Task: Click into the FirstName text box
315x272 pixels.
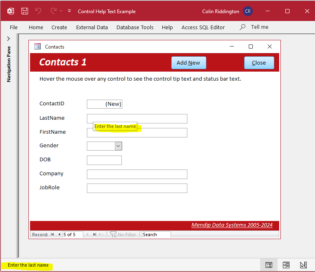Action: [x=137, y=133]
